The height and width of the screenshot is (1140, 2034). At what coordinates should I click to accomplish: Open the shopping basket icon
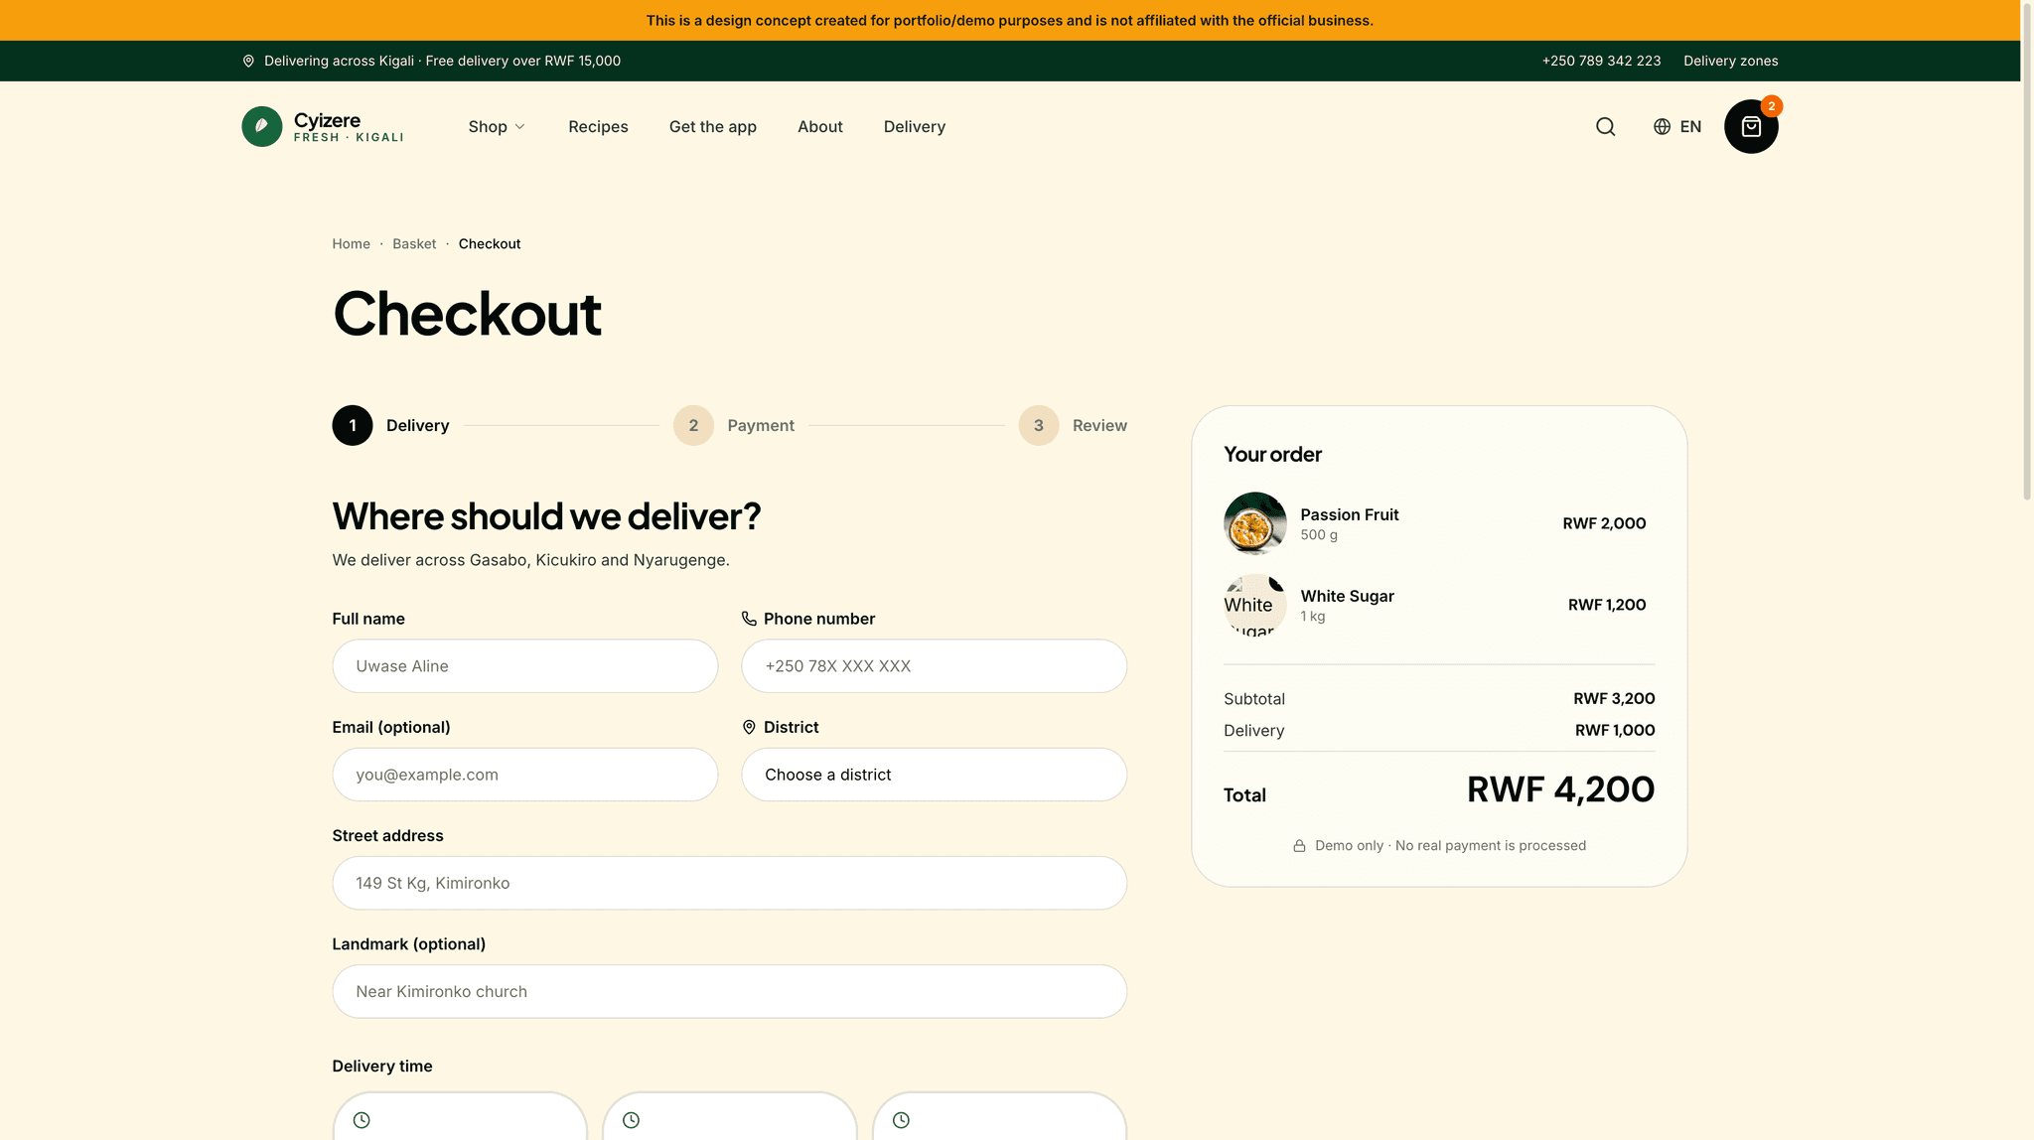click(1751, 126)
